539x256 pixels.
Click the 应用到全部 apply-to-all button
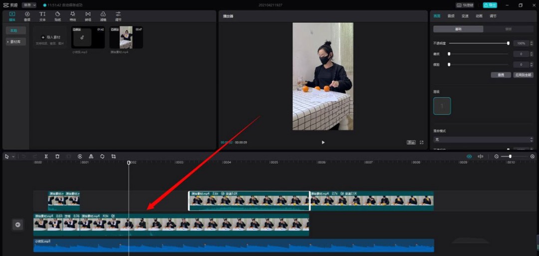[523, 75]
